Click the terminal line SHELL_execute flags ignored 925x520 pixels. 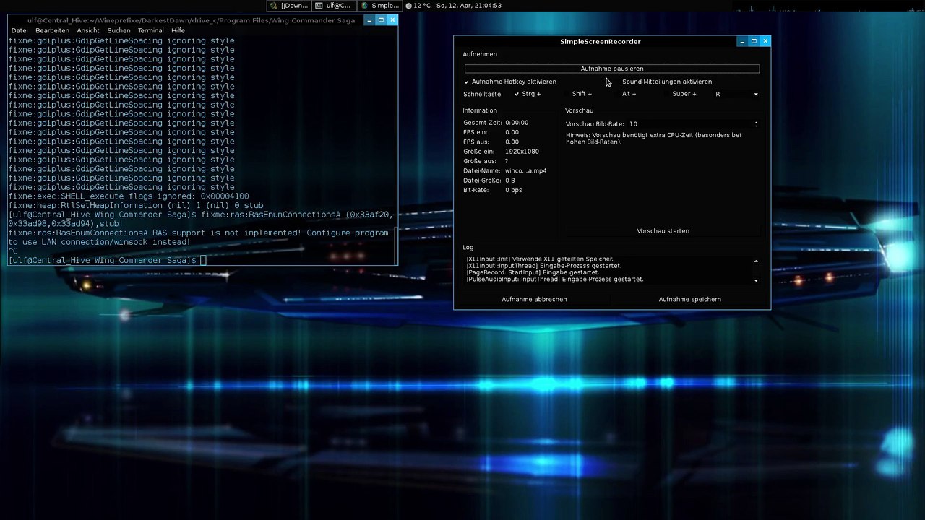pyautogui.click(x=129, y=196)
